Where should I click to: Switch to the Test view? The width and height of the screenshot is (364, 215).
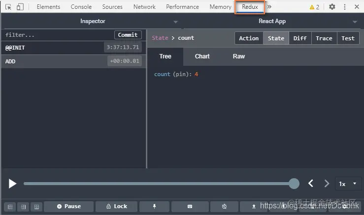[348, 38]
